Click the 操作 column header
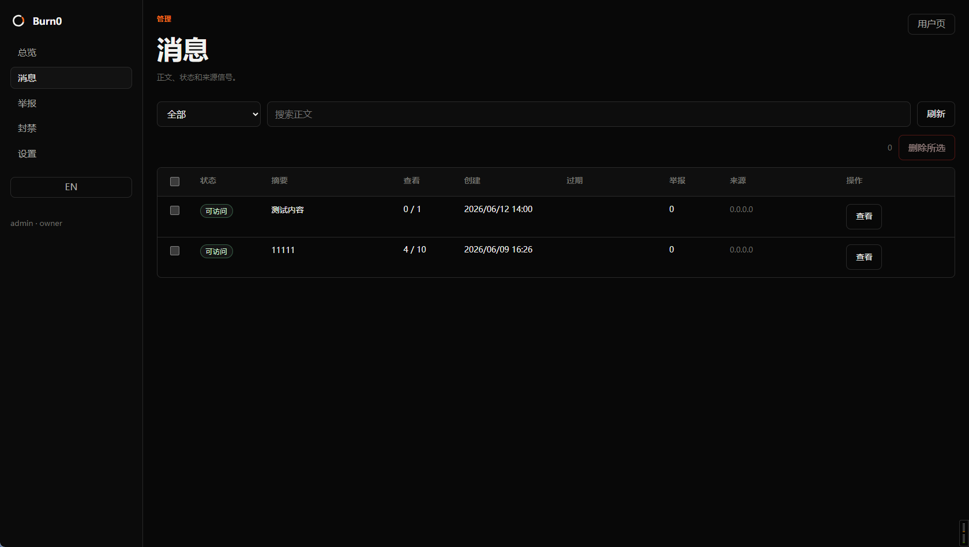Screen dimensions: 969x547 854,180
